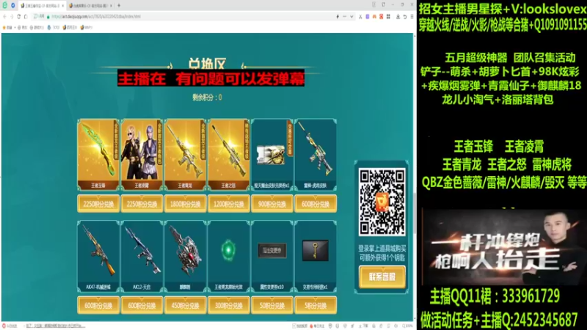Click the green 360 browser logo

5,5
